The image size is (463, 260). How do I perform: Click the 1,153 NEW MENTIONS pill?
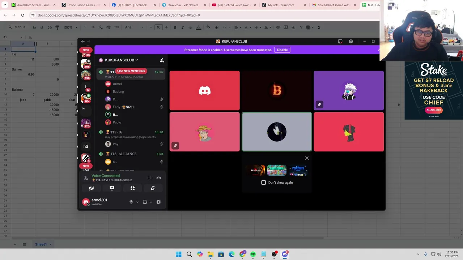coord(131,71)
